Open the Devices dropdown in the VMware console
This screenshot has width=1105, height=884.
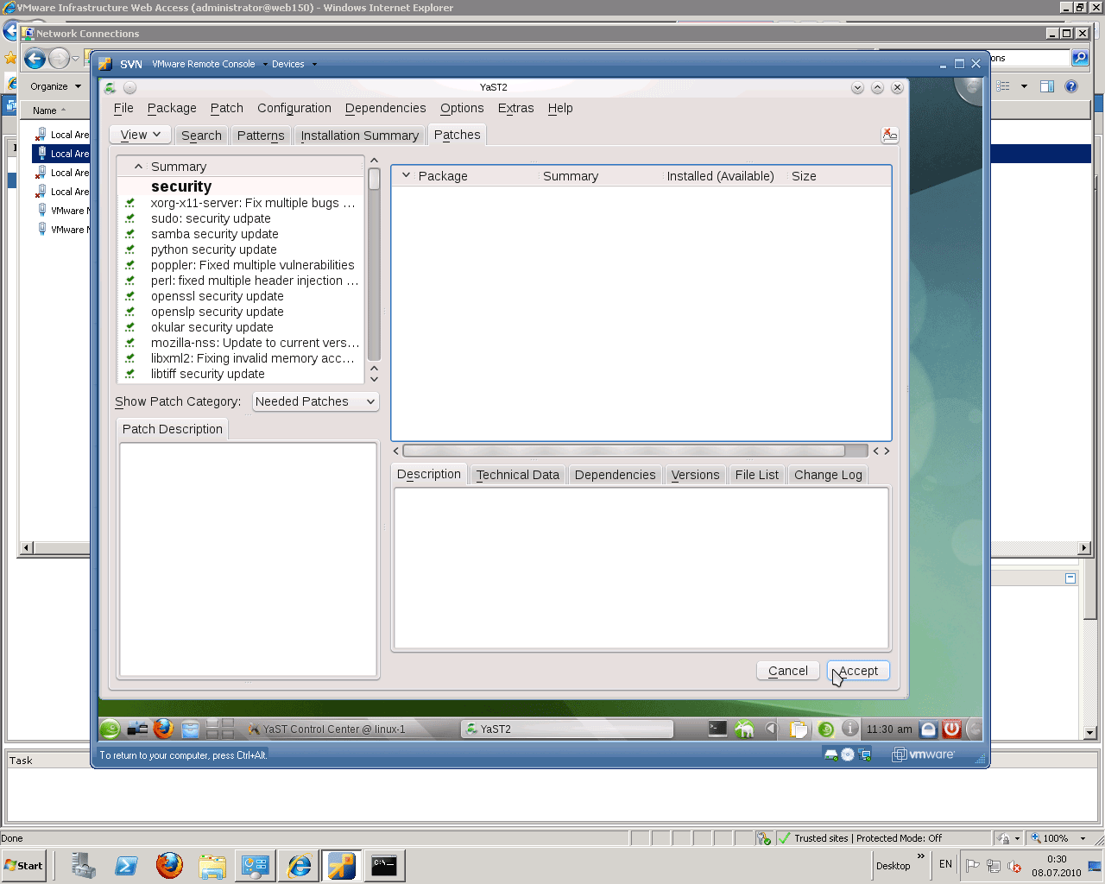294,64
